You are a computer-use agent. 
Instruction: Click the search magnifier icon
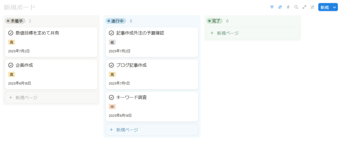click(x=296, y=7)
